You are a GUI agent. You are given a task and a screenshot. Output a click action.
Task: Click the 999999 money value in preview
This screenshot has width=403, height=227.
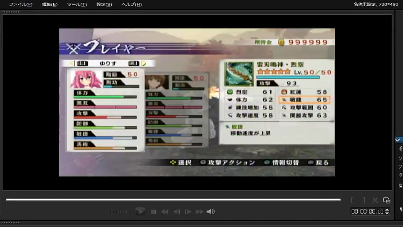(308, 42)
